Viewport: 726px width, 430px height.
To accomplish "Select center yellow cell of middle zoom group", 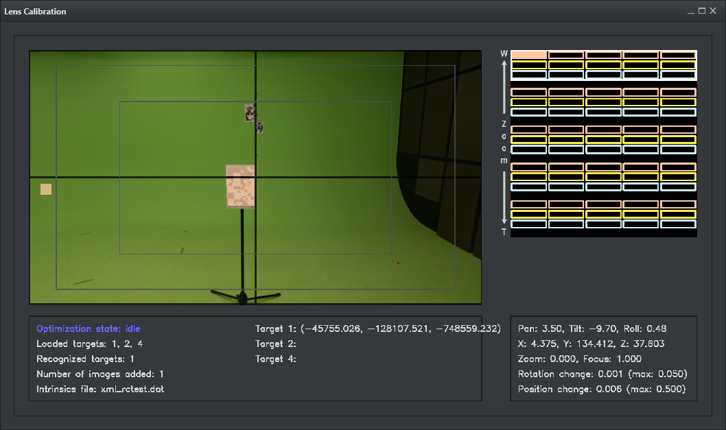I will (604, 139).
